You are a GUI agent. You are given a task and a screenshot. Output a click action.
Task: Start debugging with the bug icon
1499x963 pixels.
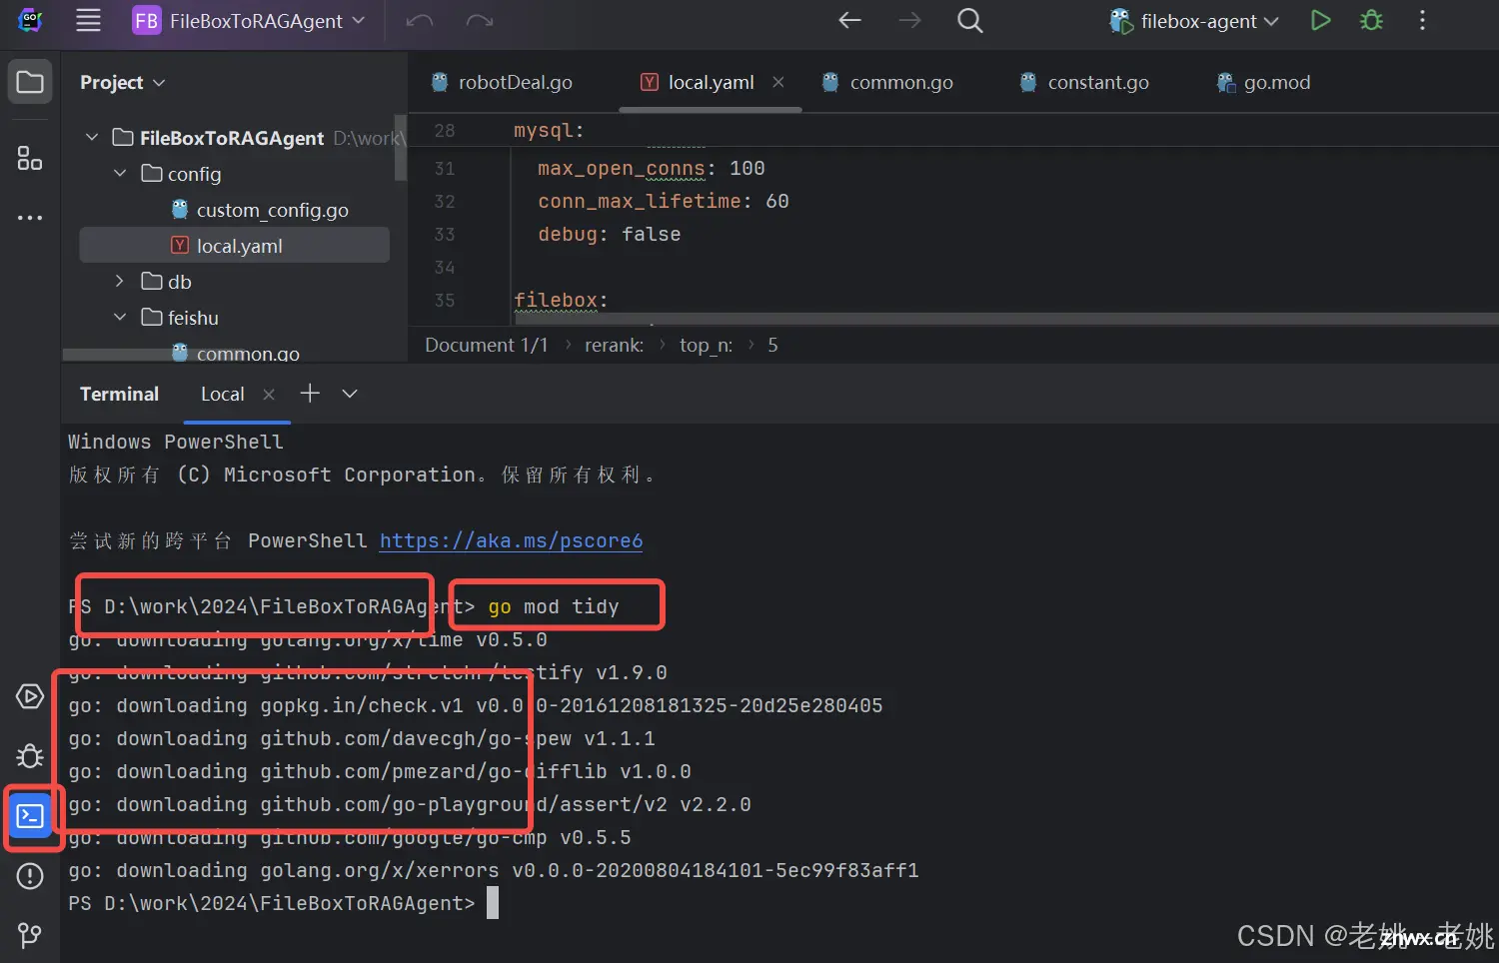1371,20
